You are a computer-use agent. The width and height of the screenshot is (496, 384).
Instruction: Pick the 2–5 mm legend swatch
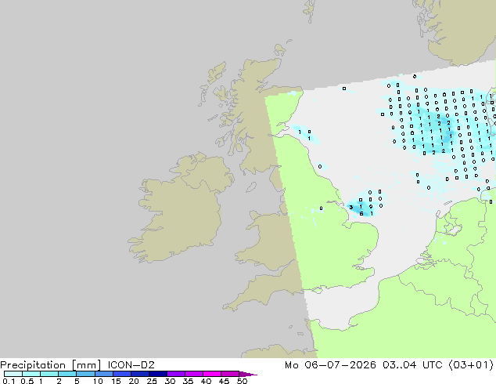(x=67, y=374)
